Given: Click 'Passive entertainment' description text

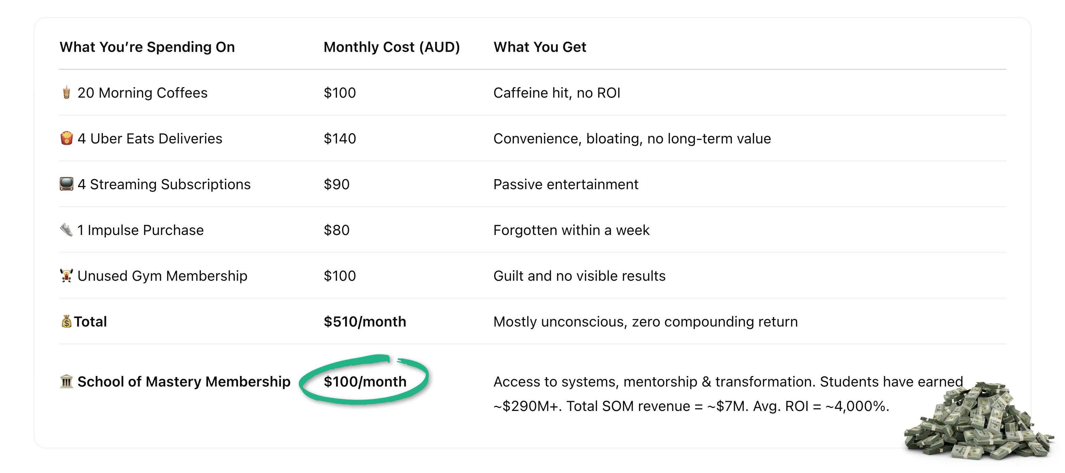Looking at the screenshot, I should [x=565, y=184].
